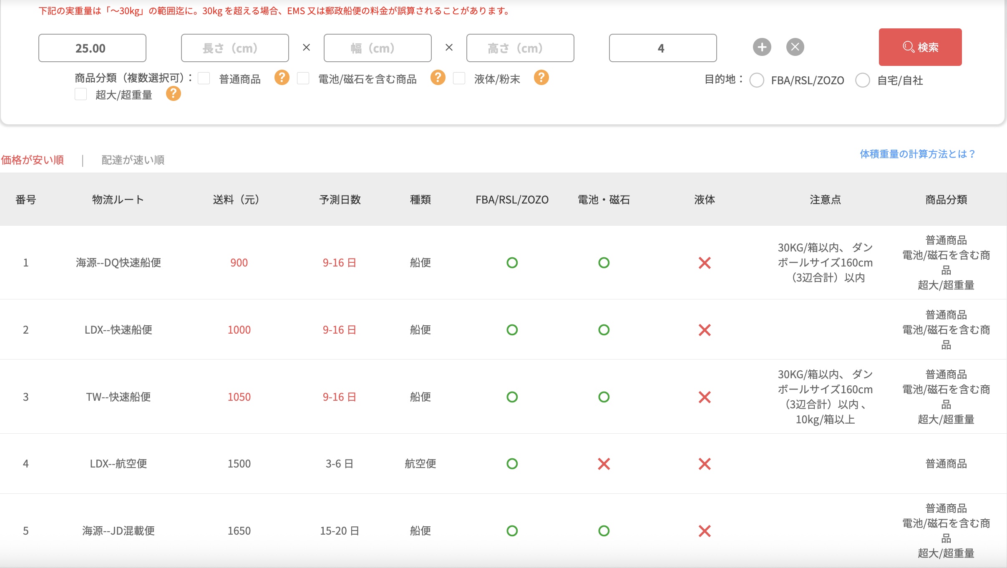Select FBA/RSL/ZOZO destination radio button
The width and height of the screenshot is (1007, 568).
pyautogui.click(x=757, y=80)
